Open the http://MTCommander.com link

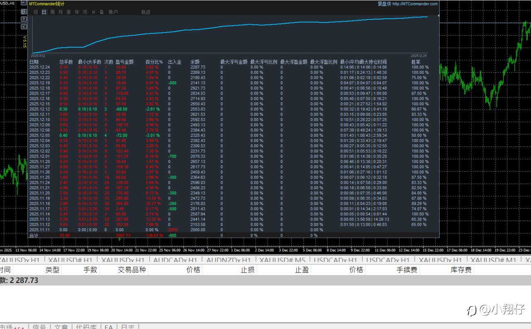click(415, 4)
